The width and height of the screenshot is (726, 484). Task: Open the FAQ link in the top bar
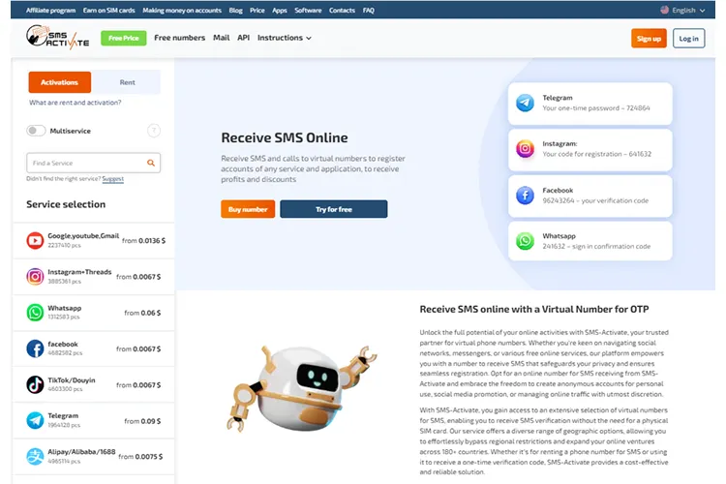point(368,11)
